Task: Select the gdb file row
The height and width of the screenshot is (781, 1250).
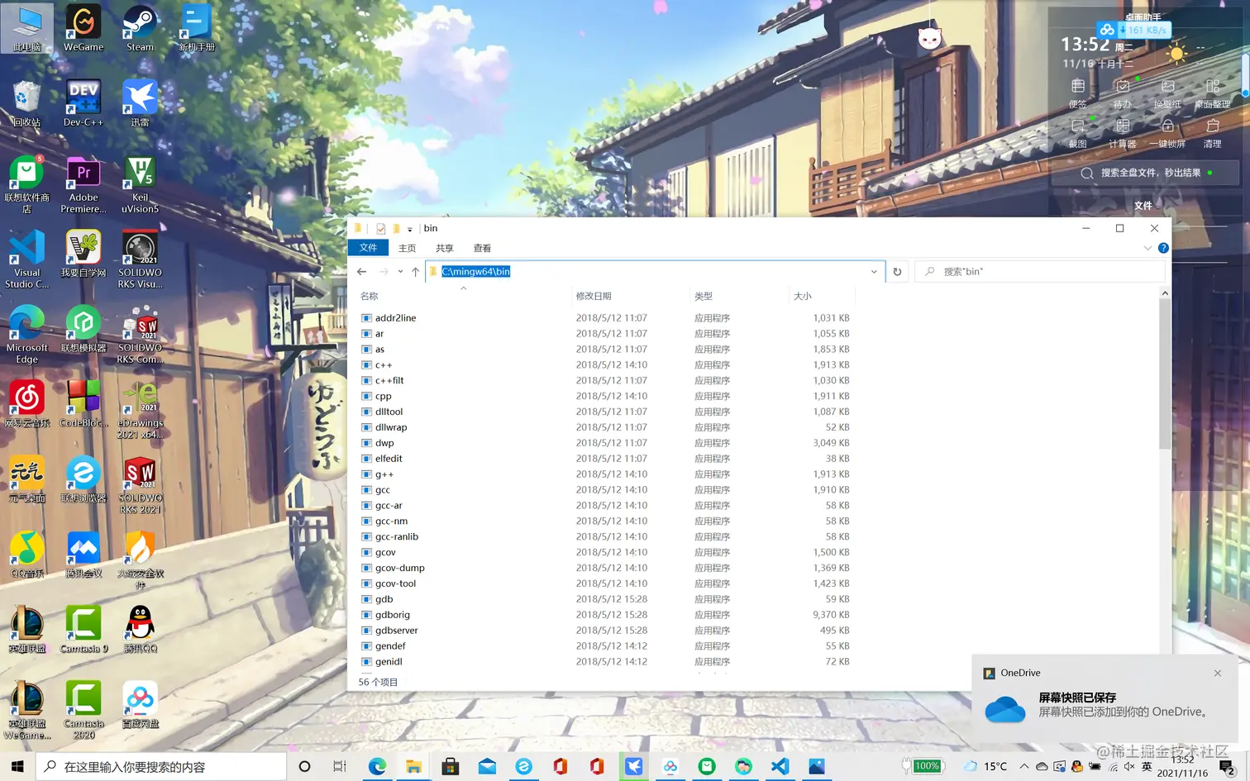Action: click(605, 599)
